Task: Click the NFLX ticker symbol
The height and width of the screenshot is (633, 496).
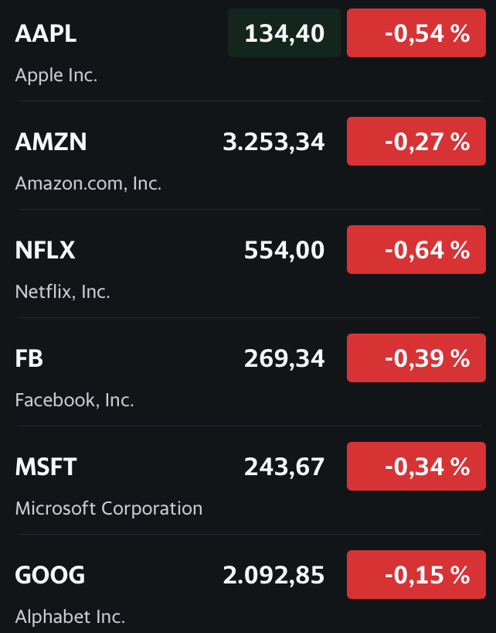Action: pos(45,250)
